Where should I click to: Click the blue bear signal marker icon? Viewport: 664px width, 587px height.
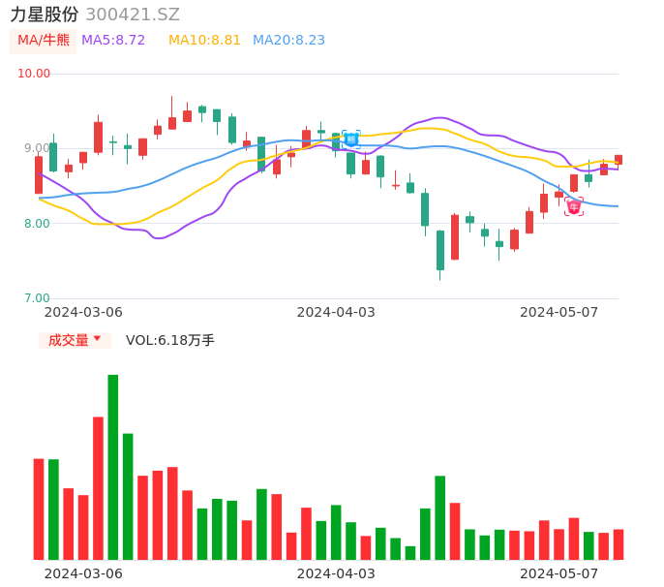[350, 139]
